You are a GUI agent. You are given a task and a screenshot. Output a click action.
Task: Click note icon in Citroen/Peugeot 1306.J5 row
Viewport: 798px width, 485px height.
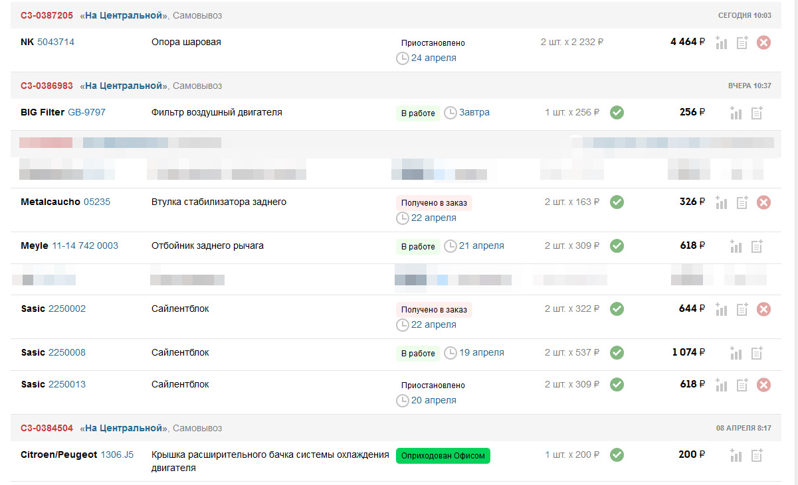tap(757, 455)
